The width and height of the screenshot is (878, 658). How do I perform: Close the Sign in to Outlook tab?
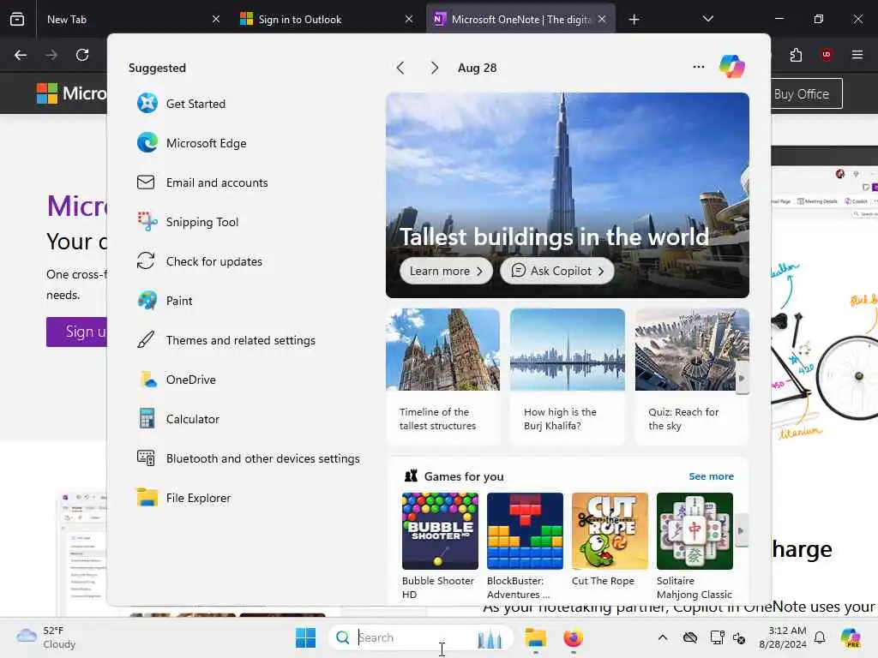pos(409,19)
